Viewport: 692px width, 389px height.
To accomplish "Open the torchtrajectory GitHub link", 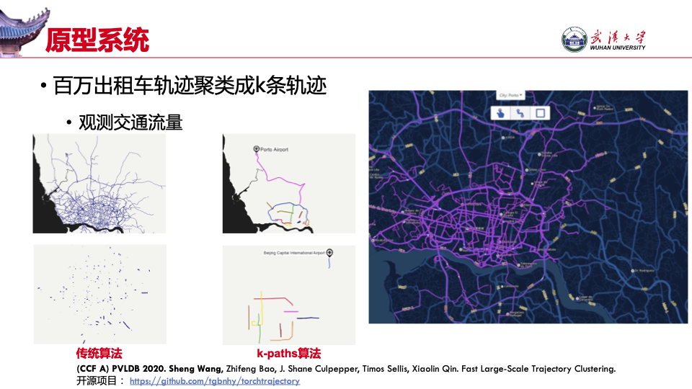I will 215,380.
